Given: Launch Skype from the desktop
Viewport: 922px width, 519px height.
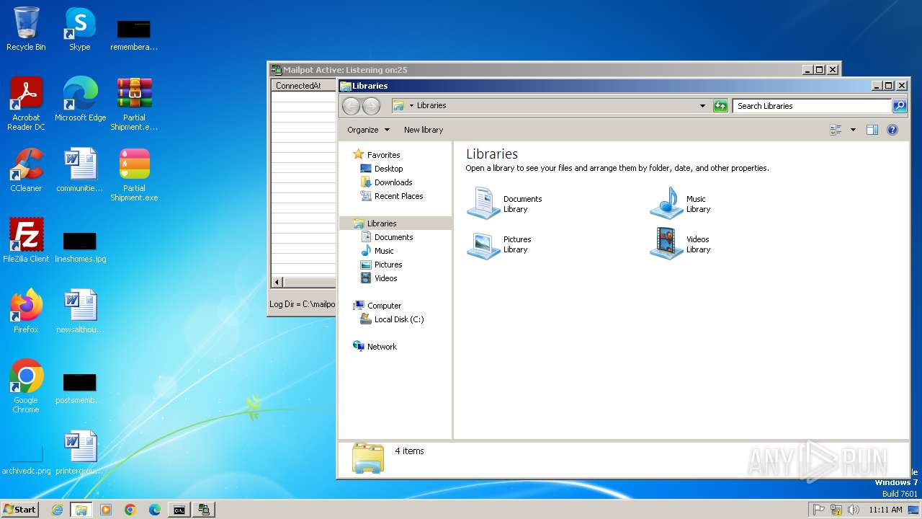Looking at the screenshot, I should [80, 29].
